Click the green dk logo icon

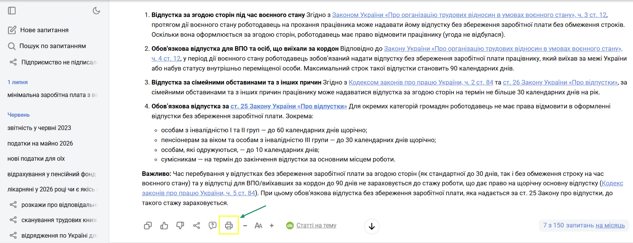(x=290, y=226)
